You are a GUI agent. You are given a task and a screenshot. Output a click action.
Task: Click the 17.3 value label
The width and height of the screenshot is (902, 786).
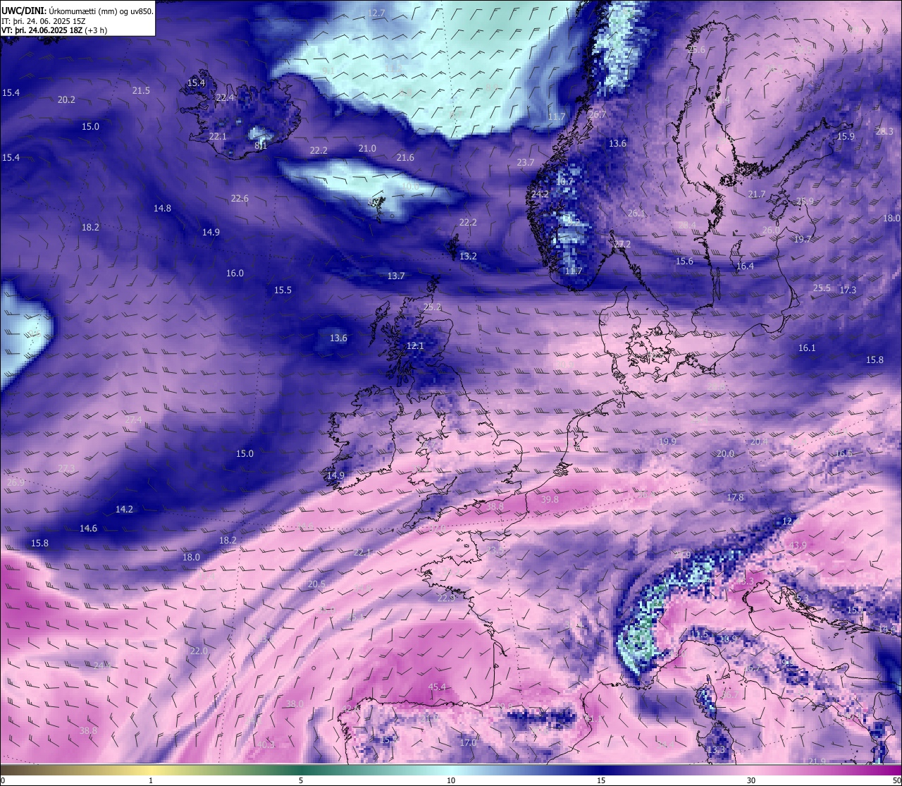click(847, 290)
